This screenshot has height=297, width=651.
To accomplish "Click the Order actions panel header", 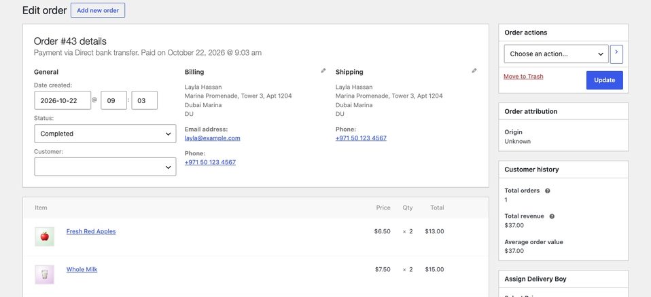I will coord(563,33).
